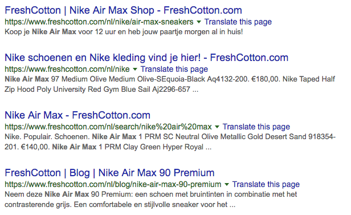Viewport: 351px width, 215px height.
Task: Click the green air-max-sneakers URL text
Action: coord(99,22)
